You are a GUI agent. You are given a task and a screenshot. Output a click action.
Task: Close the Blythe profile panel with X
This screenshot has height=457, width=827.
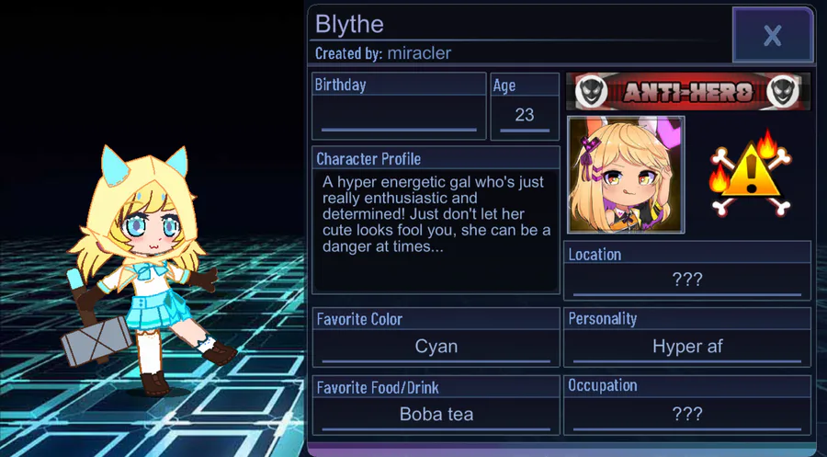pos(773,35)
